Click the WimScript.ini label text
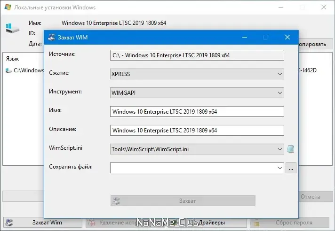 (x=65, y=148)
